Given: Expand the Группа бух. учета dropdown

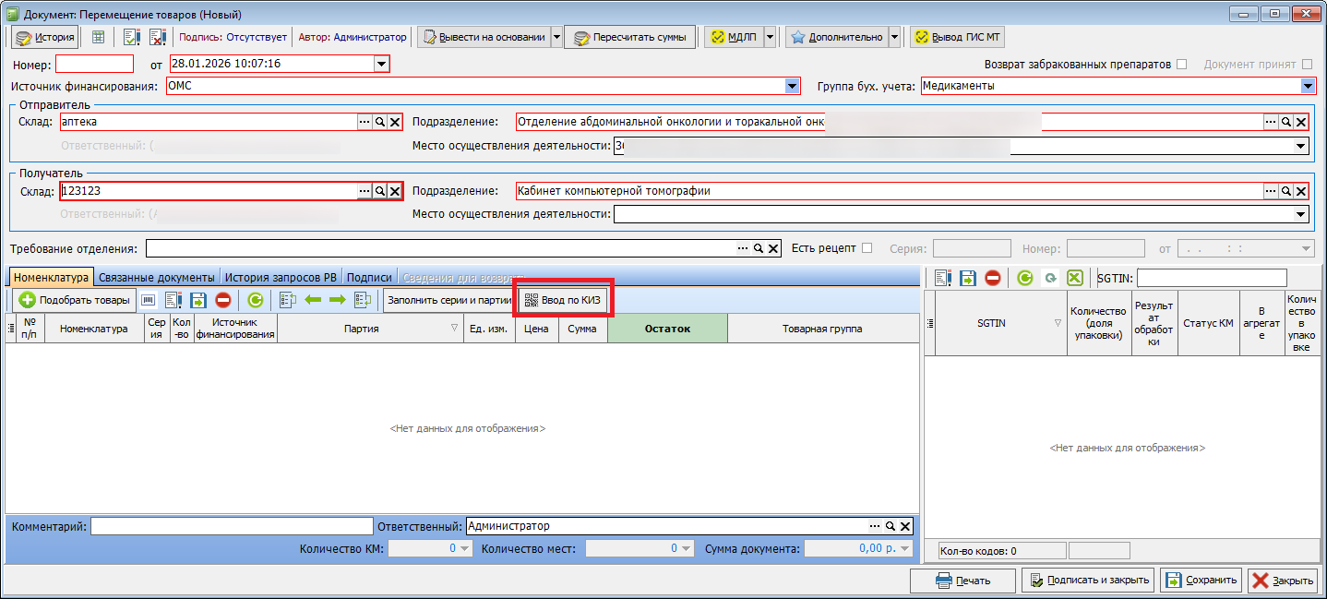Looking at the screenshot, I should 1307,86.
